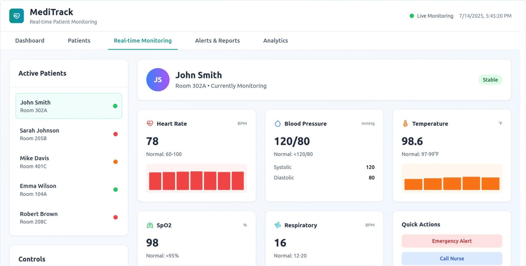526x266 pixels.
Task: Click the MediTrack title text
Action: (52, 12)
